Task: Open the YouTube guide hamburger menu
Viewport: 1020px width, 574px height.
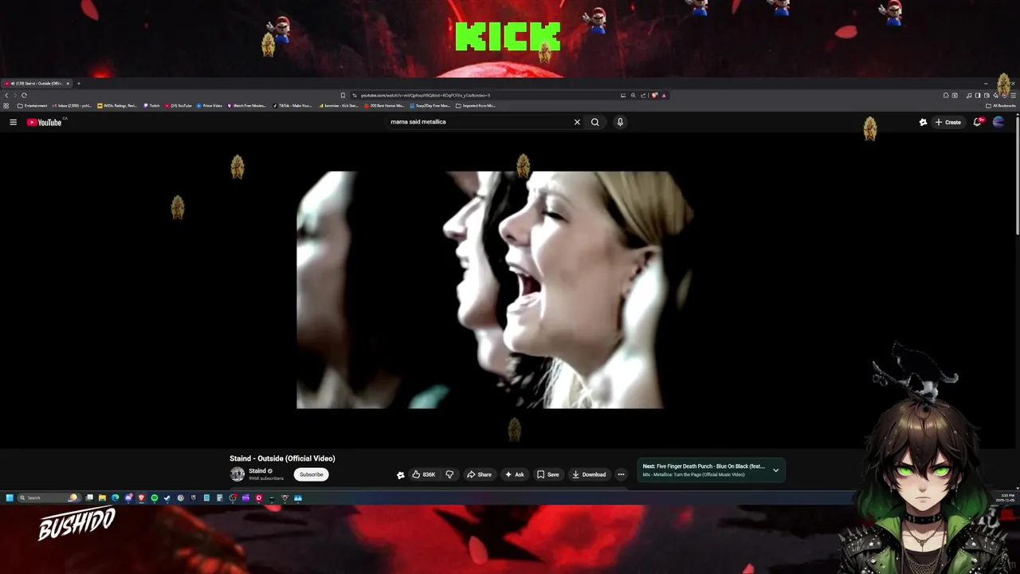Action: (x=13, y=122)
